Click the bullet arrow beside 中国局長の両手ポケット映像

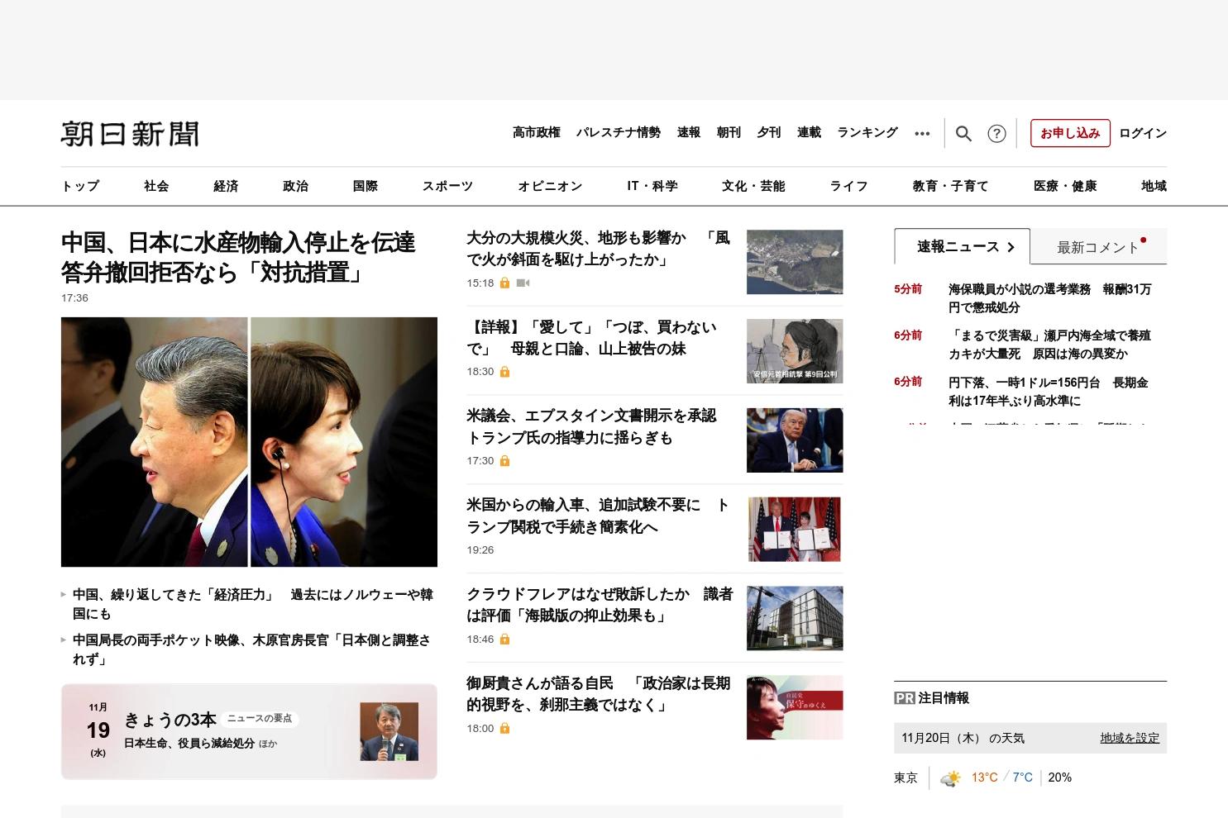pos(64,640)
